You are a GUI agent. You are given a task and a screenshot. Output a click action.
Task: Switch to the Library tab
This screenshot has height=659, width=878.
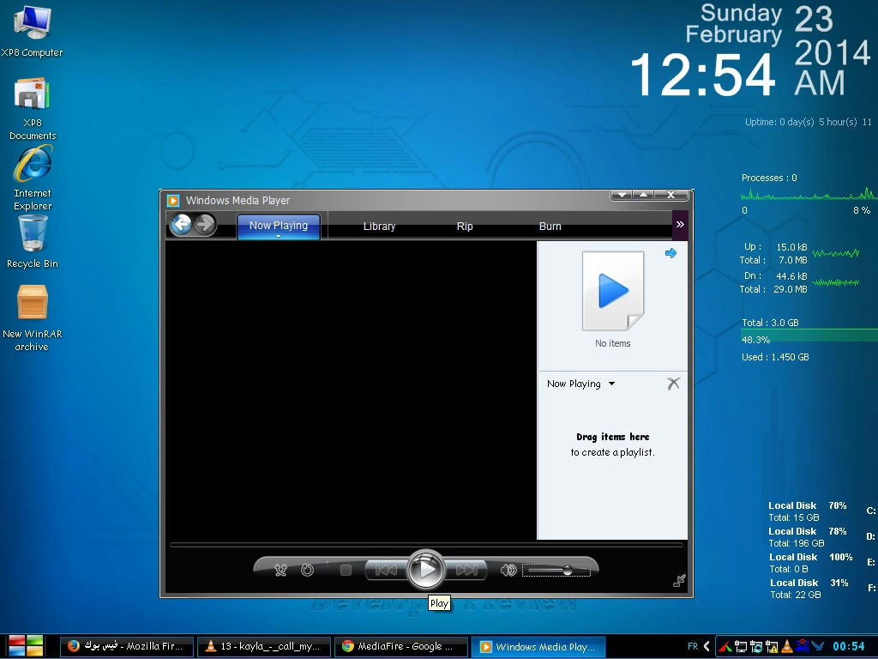tap(379, 227)
